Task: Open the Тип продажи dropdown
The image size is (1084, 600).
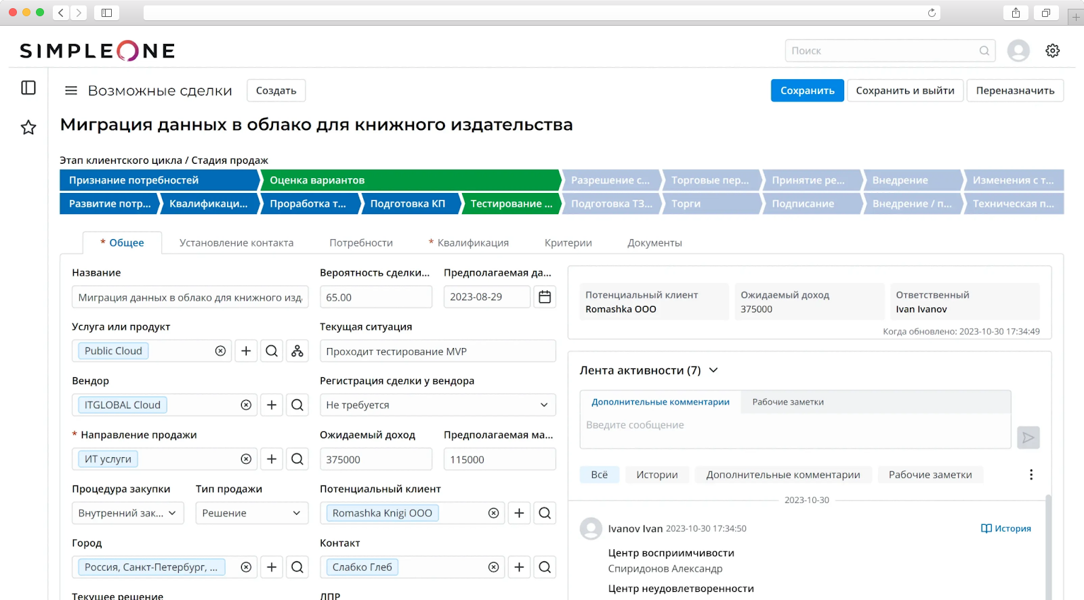Action: tap(251, 513)
